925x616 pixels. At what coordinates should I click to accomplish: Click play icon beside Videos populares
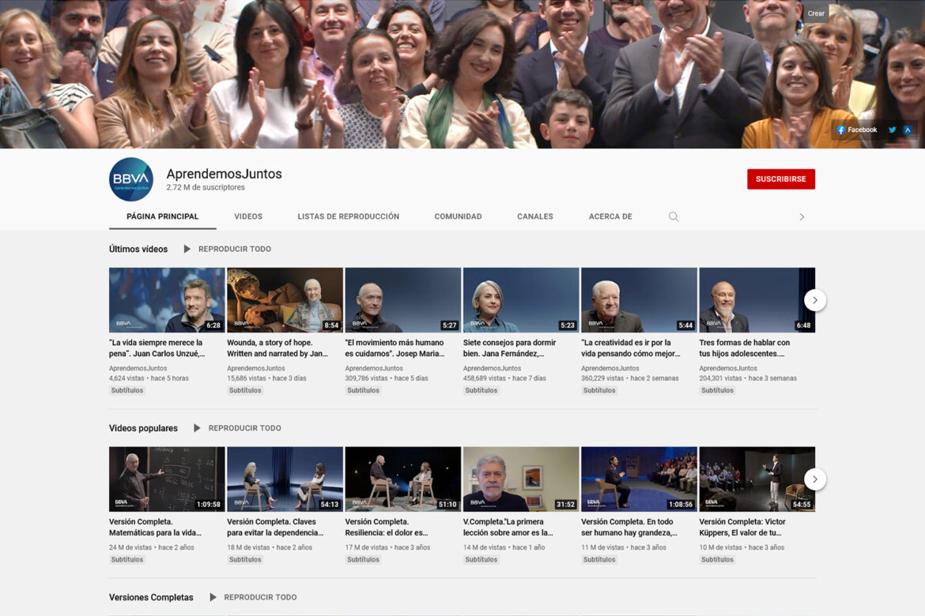pyautogui.click(x=197, y=428)
